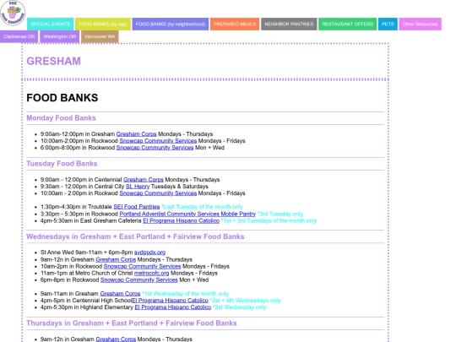Open El Programa Hispano Catolico link for East Gresham Cafeteria
The image size is (456, 342).
181,220
